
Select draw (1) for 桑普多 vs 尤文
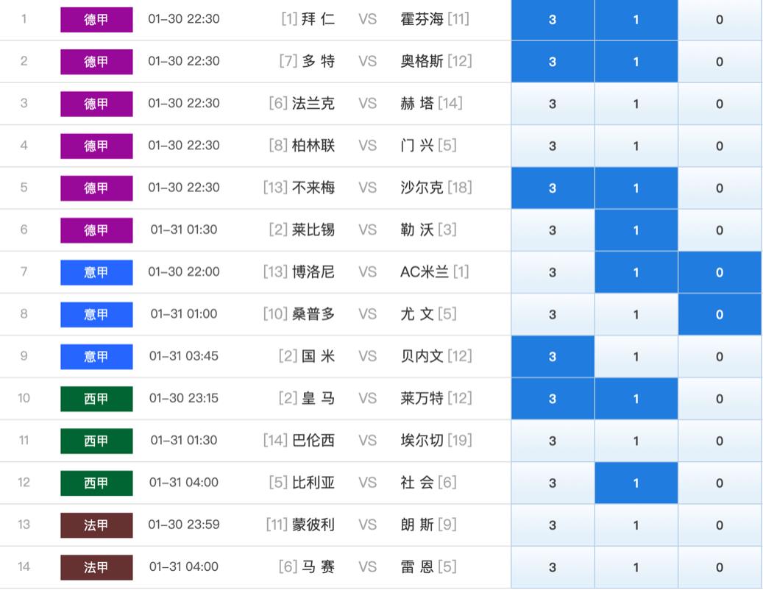pyautogui.click(x=636, y=315)
